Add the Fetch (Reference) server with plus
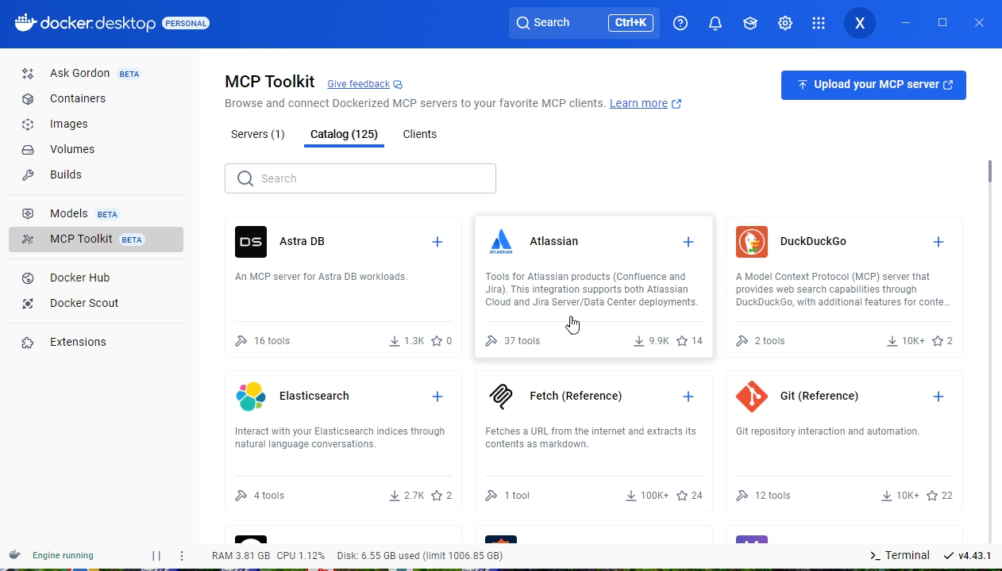The width and height of the screenshot is (1002, 571). [x=688, y=397]
